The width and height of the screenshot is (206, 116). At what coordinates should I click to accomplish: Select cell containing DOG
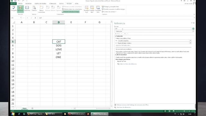pyautogui.click(x=59, y=45)
